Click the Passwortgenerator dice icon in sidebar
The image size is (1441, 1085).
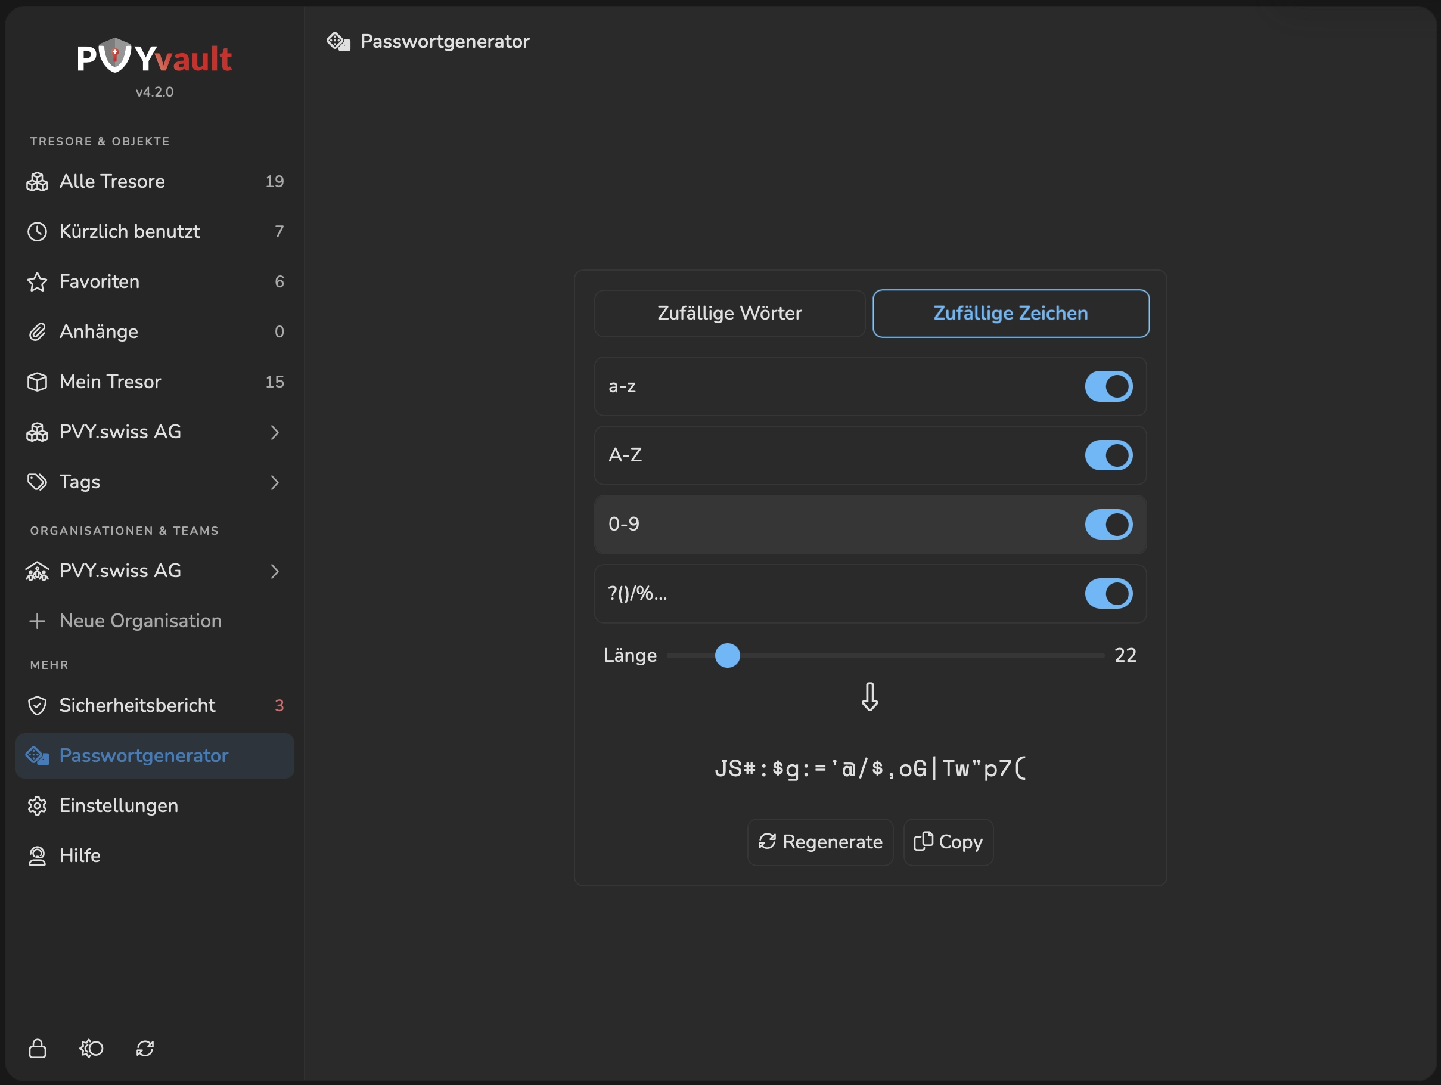point(38,755)
